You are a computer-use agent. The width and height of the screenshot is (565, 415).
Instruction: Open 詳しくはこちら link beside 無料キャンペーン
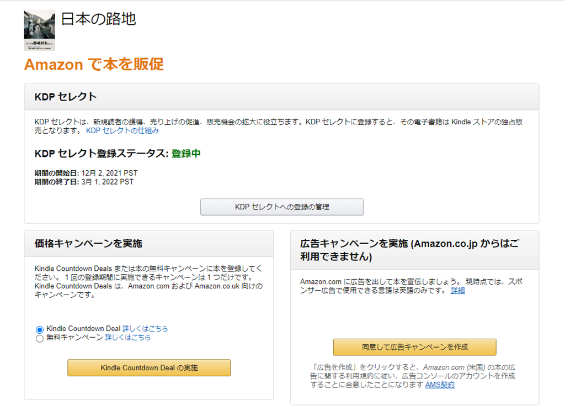click(128, 338)
